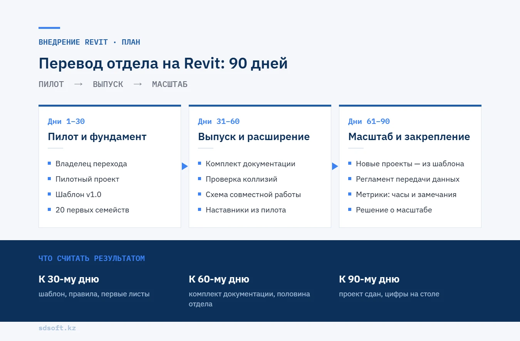Click the 'Дни 31–60' label
Image resolution: width=520 pixels, height=341 pixels.
(219, 122)
